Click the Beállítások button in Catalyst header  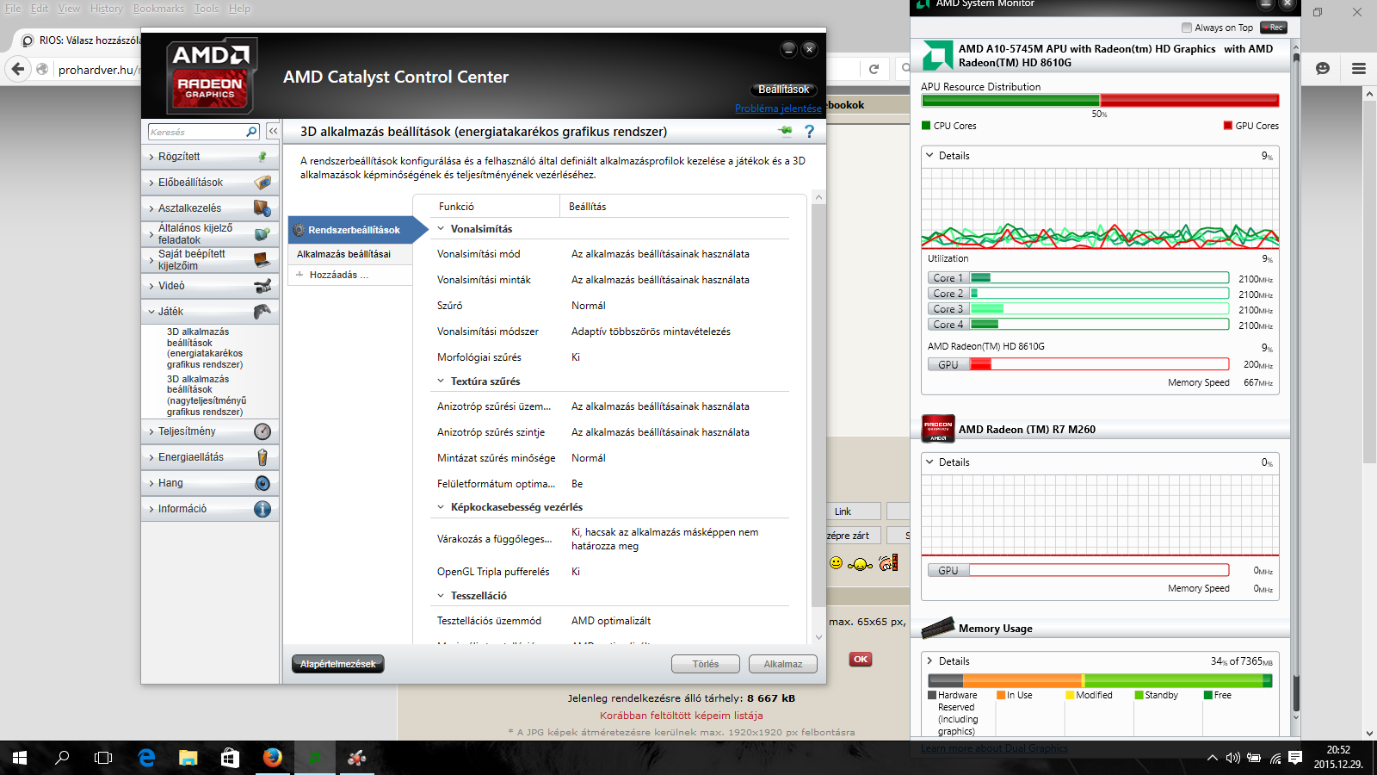coord(783,90)
